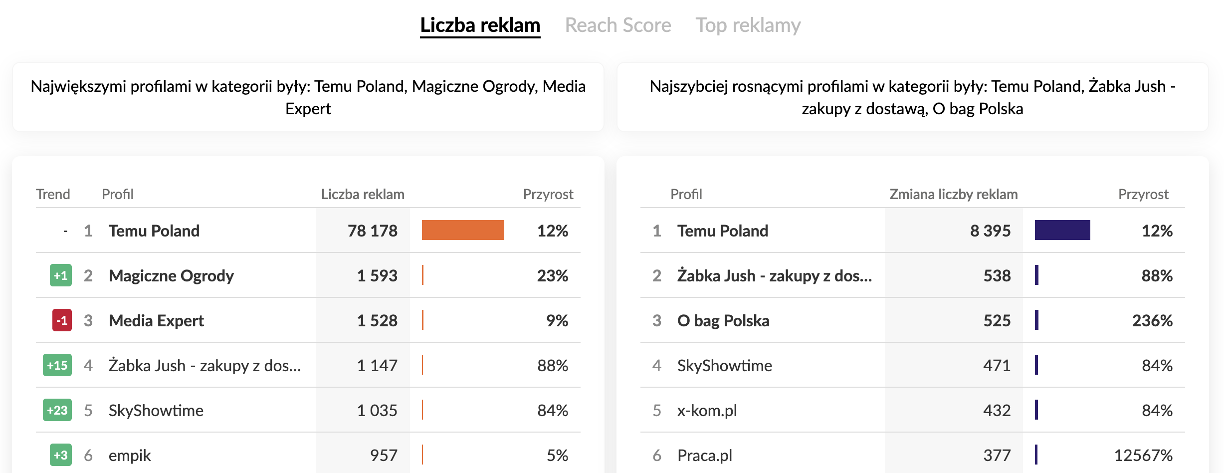Open the Temu Poland profile in the left table

tap(154, 231)
